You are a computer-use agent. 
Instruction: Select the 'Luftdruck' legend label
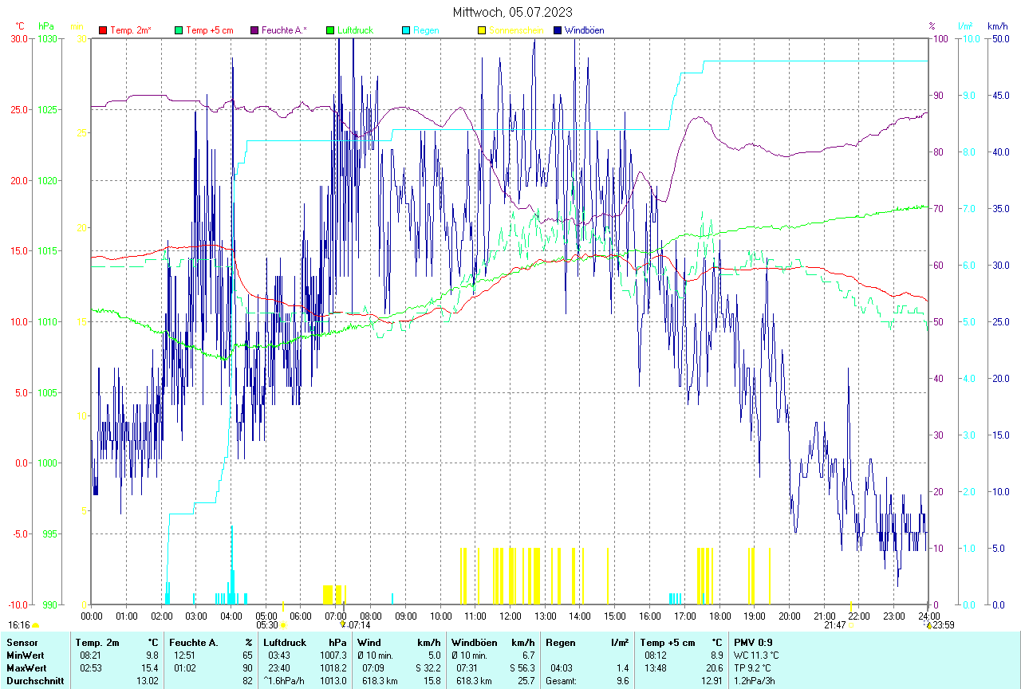(355, 30)
